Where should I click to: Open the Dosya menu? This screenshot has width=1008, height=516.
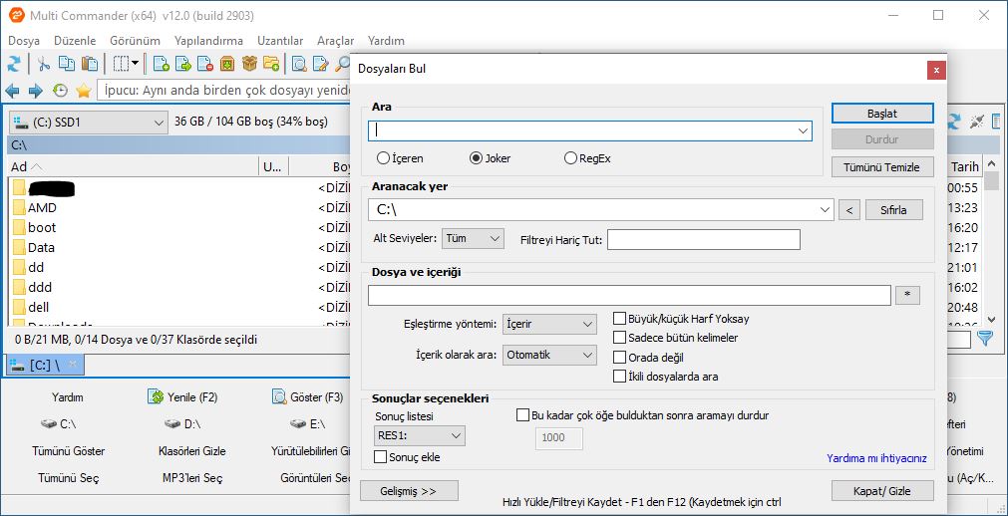(24, 41)
